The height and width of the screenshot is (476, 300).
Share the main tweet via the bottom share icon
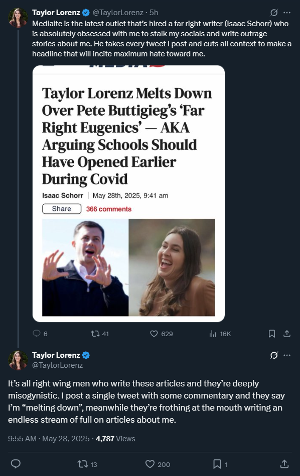point(284,464)
